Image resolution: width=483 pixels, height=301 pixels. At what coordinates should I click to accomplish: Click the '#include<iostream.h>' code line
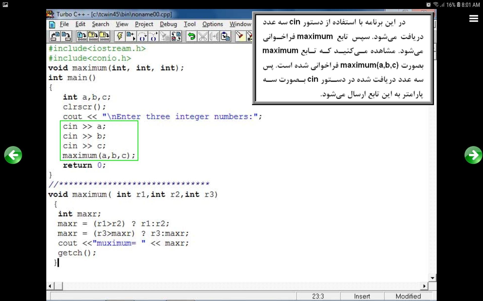(97, 48)
